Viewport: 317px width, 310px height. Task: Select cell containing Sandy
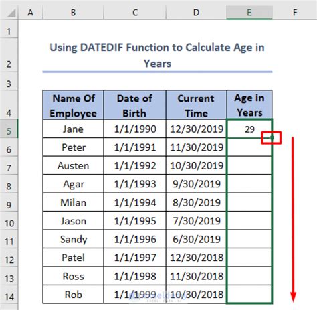(x=73, y=239)
